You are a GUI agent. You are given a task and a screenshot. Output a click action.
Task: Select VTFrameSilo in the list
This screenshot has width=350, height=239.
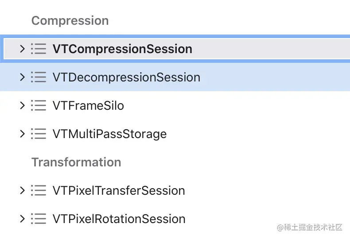click(88, 106)
